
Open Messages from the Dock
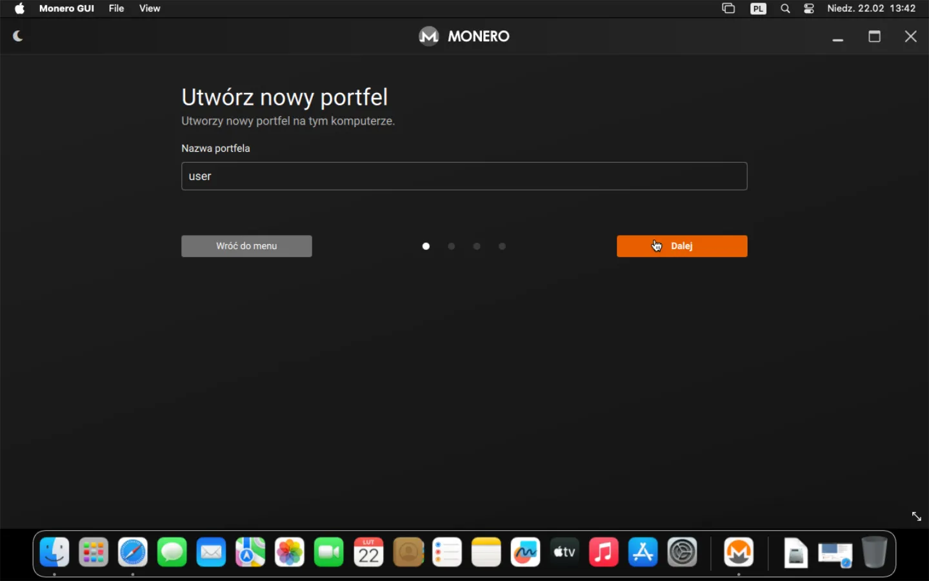(172, 553)
